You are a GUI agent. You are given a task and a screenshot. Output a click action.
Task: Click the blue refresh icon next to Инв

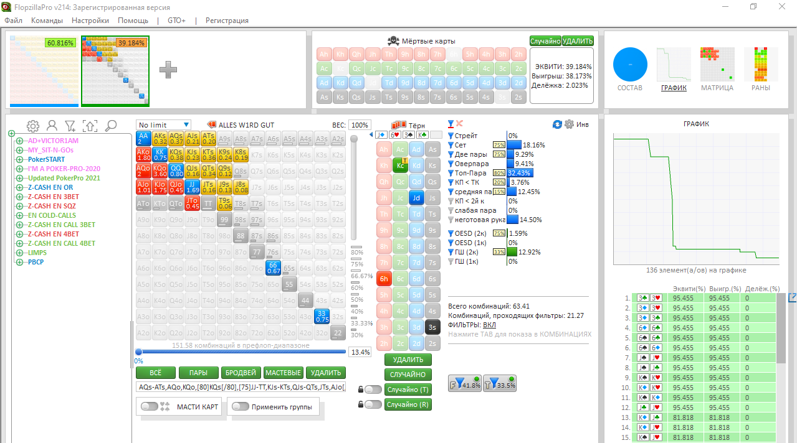(557, 124)
